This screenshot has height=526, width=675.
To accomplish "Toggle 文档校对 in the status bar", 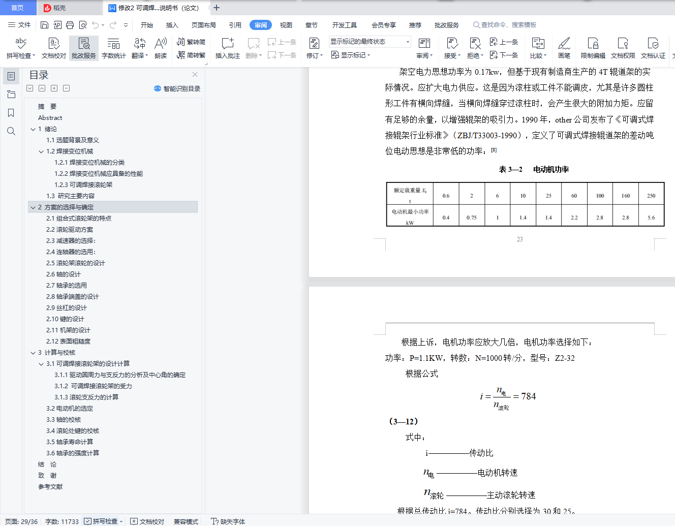I will pos(147,521).
